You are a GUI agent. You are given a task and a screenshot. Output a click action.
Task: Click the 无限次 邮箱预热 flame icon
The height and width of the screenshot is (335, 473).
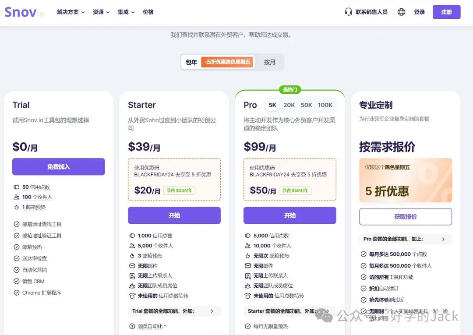pos(247,256)
